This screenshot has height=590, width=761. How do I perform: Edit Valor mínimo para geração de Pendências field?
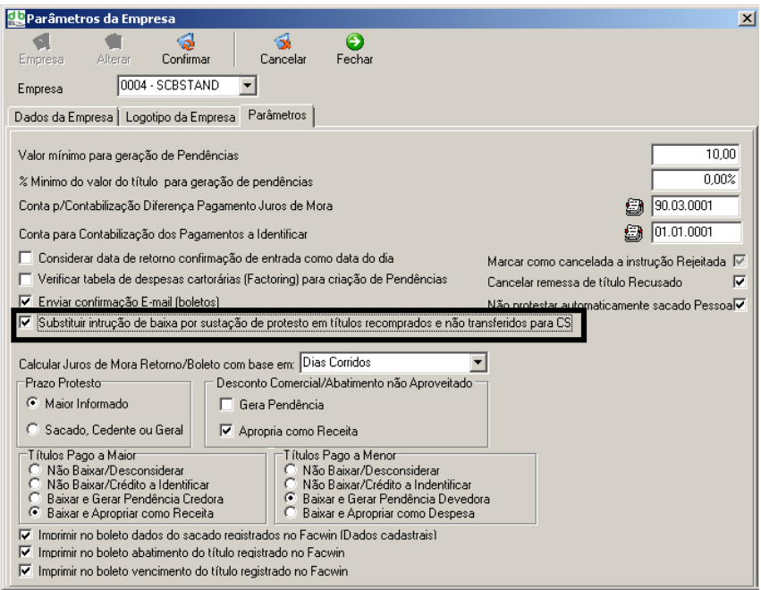pos(696,155)
